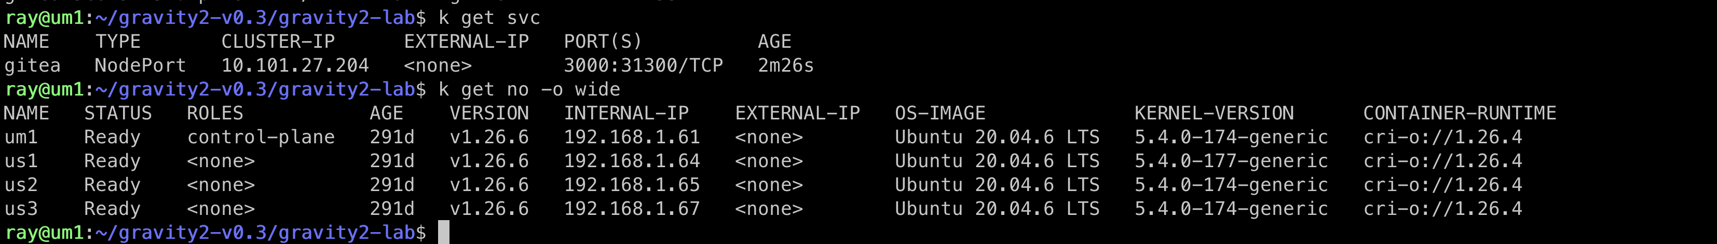Click the ROLES column header

(215, 113)
